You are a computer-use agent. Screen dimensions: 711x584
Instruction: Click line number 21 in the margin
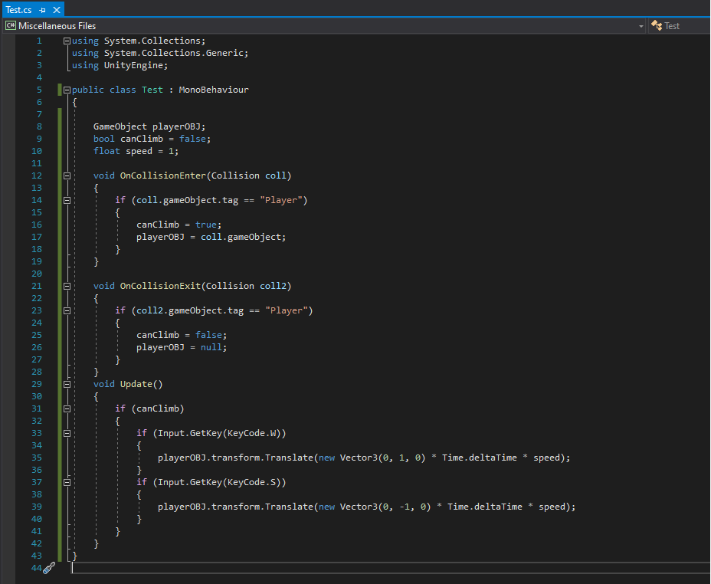(37, 286)
